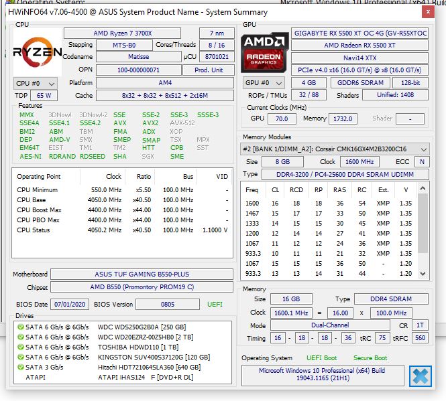Screen dimensions: 446x401
Task: Click the AMD Radeon Graphics logo
Action: [264, 53]
